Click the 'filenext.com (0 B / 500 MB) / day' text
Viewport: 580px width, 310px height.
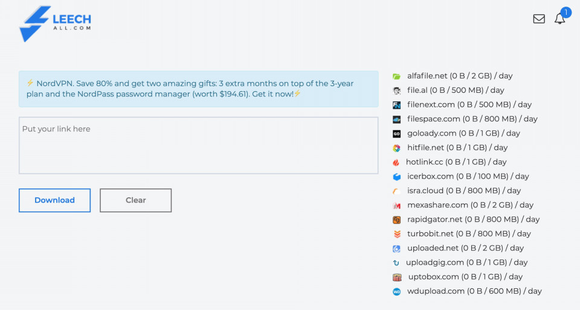pyautogui.click(x=469, y=105)
